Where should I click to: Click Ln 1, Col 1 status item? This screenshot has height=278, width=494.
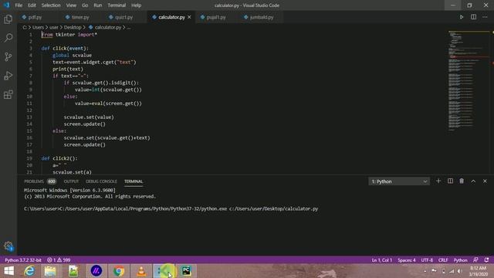click(x=382, y=260)
